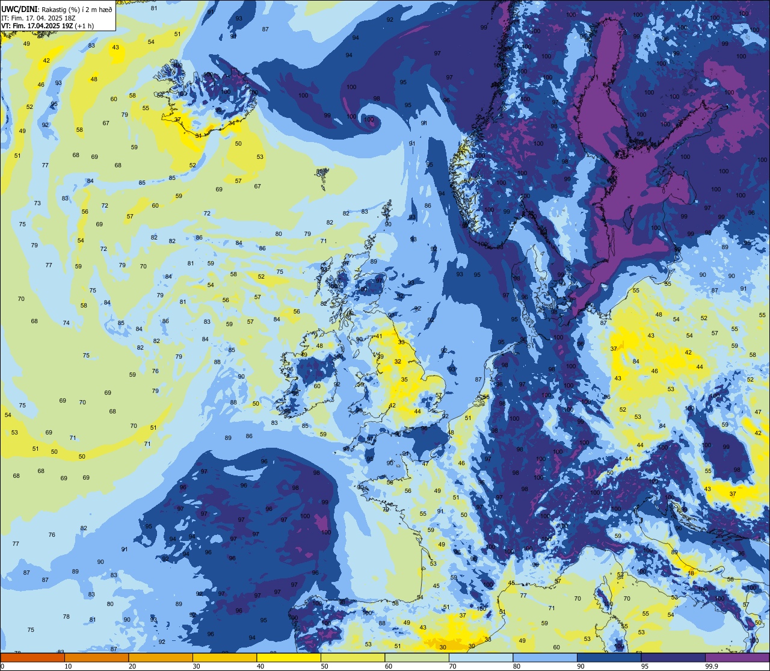
Task: Click the 50–60 pale yellow legend segment
Action: tap(353, 658)
